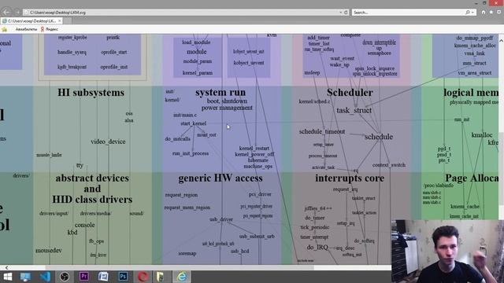This screenshot has height=283, width=504.
Task: Open Adobe Photoshop taskbar icon
Action: [123, 276]
